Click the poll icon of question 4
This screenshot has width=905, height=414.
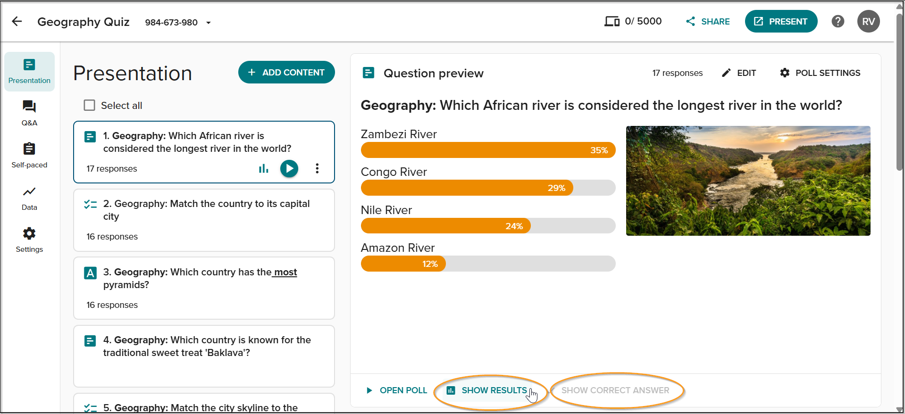(90, 341)
